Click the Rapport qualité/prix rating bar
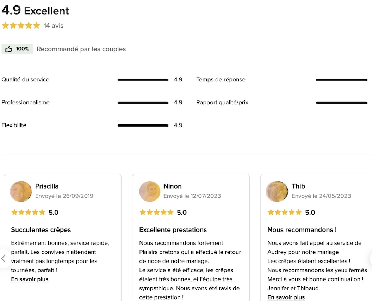This screenshot has height=301, width=372. (342, 103)
